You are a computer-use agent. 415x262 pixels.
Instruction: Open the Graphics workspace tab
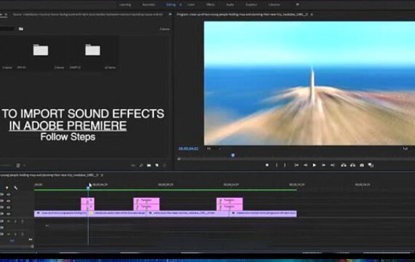pos(251,4)
